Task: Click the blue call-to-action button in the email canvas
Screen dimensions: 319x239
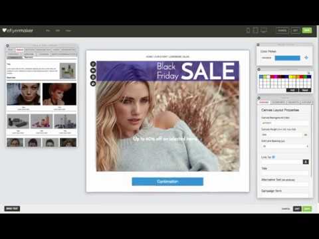Action: point(167,182)
